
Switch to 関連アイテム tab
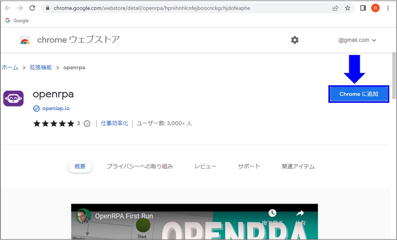pos(298,166)
